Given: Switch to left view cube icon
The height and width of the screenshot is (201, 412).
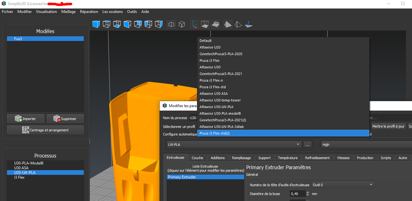Looking at the screenshot, I should [148, 24].
